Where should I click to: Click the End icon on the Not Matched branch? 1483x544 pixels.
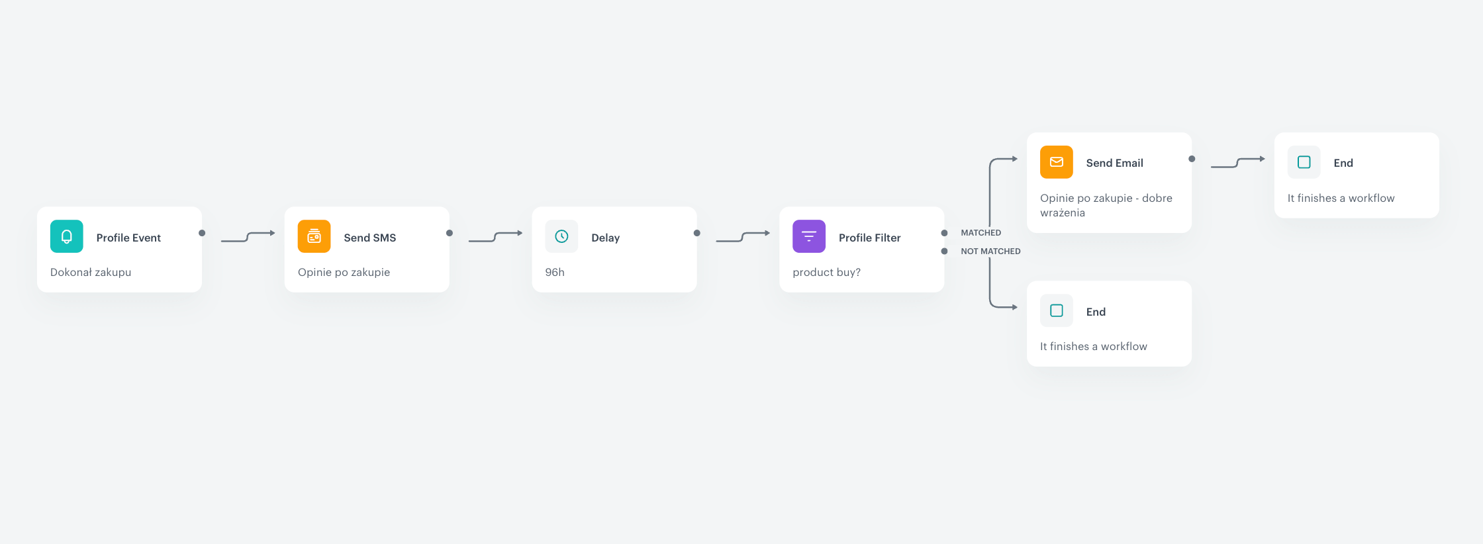point(1057,310)
